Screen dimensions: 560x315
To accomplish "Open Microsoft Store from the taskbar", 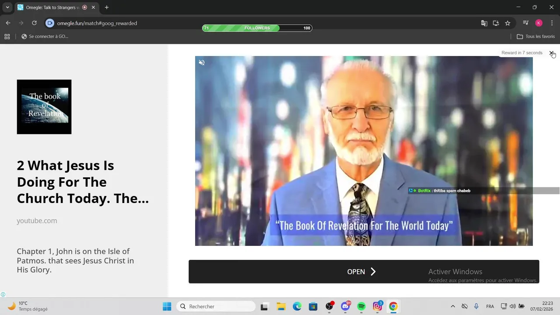I will [313, 306].
